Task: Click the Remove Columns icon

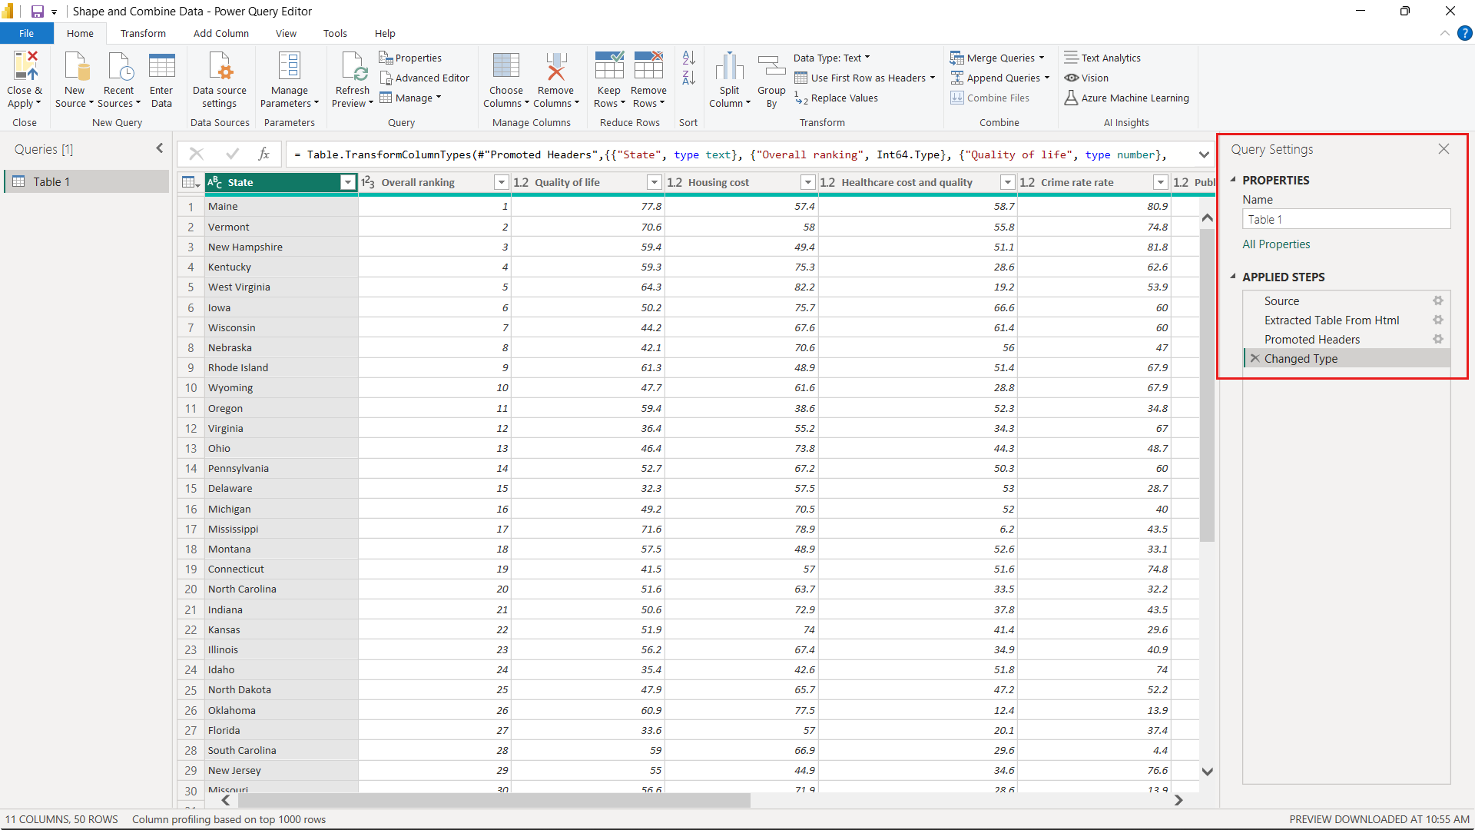Action: [556, 66]
